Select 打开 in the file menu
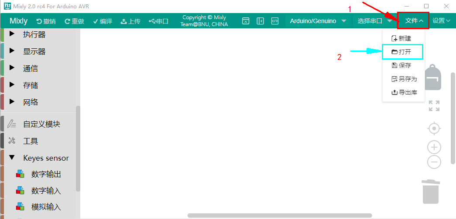 tap(402, 52)
